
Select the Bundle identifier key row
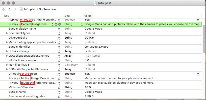(x=19, y=47)
